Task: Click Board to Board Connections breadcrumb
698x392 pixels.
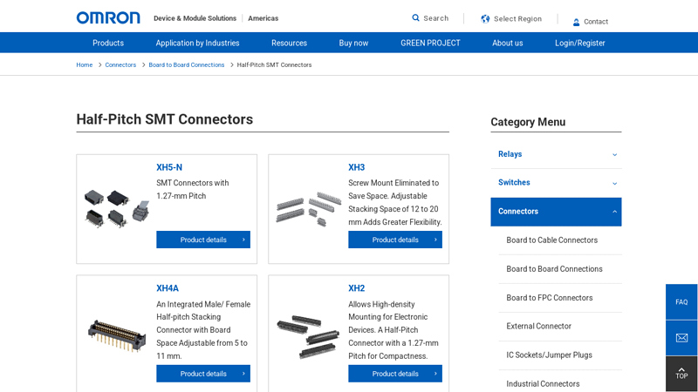Action: [187, 64]
